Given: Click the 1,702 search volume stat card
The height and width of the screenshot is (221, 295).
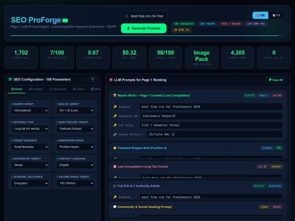Looking at the screenshot, I should (21, 58).
